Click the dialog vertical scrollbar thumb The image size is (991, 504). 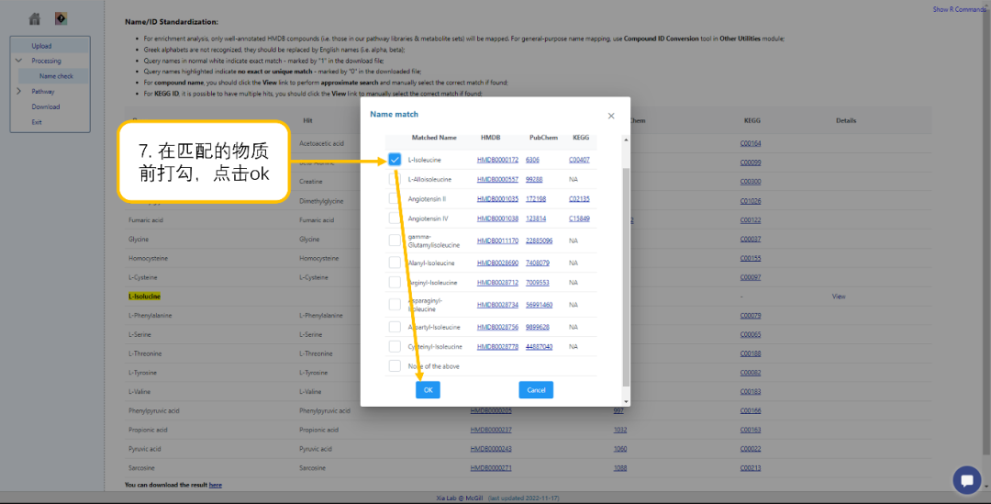(626, 277)
